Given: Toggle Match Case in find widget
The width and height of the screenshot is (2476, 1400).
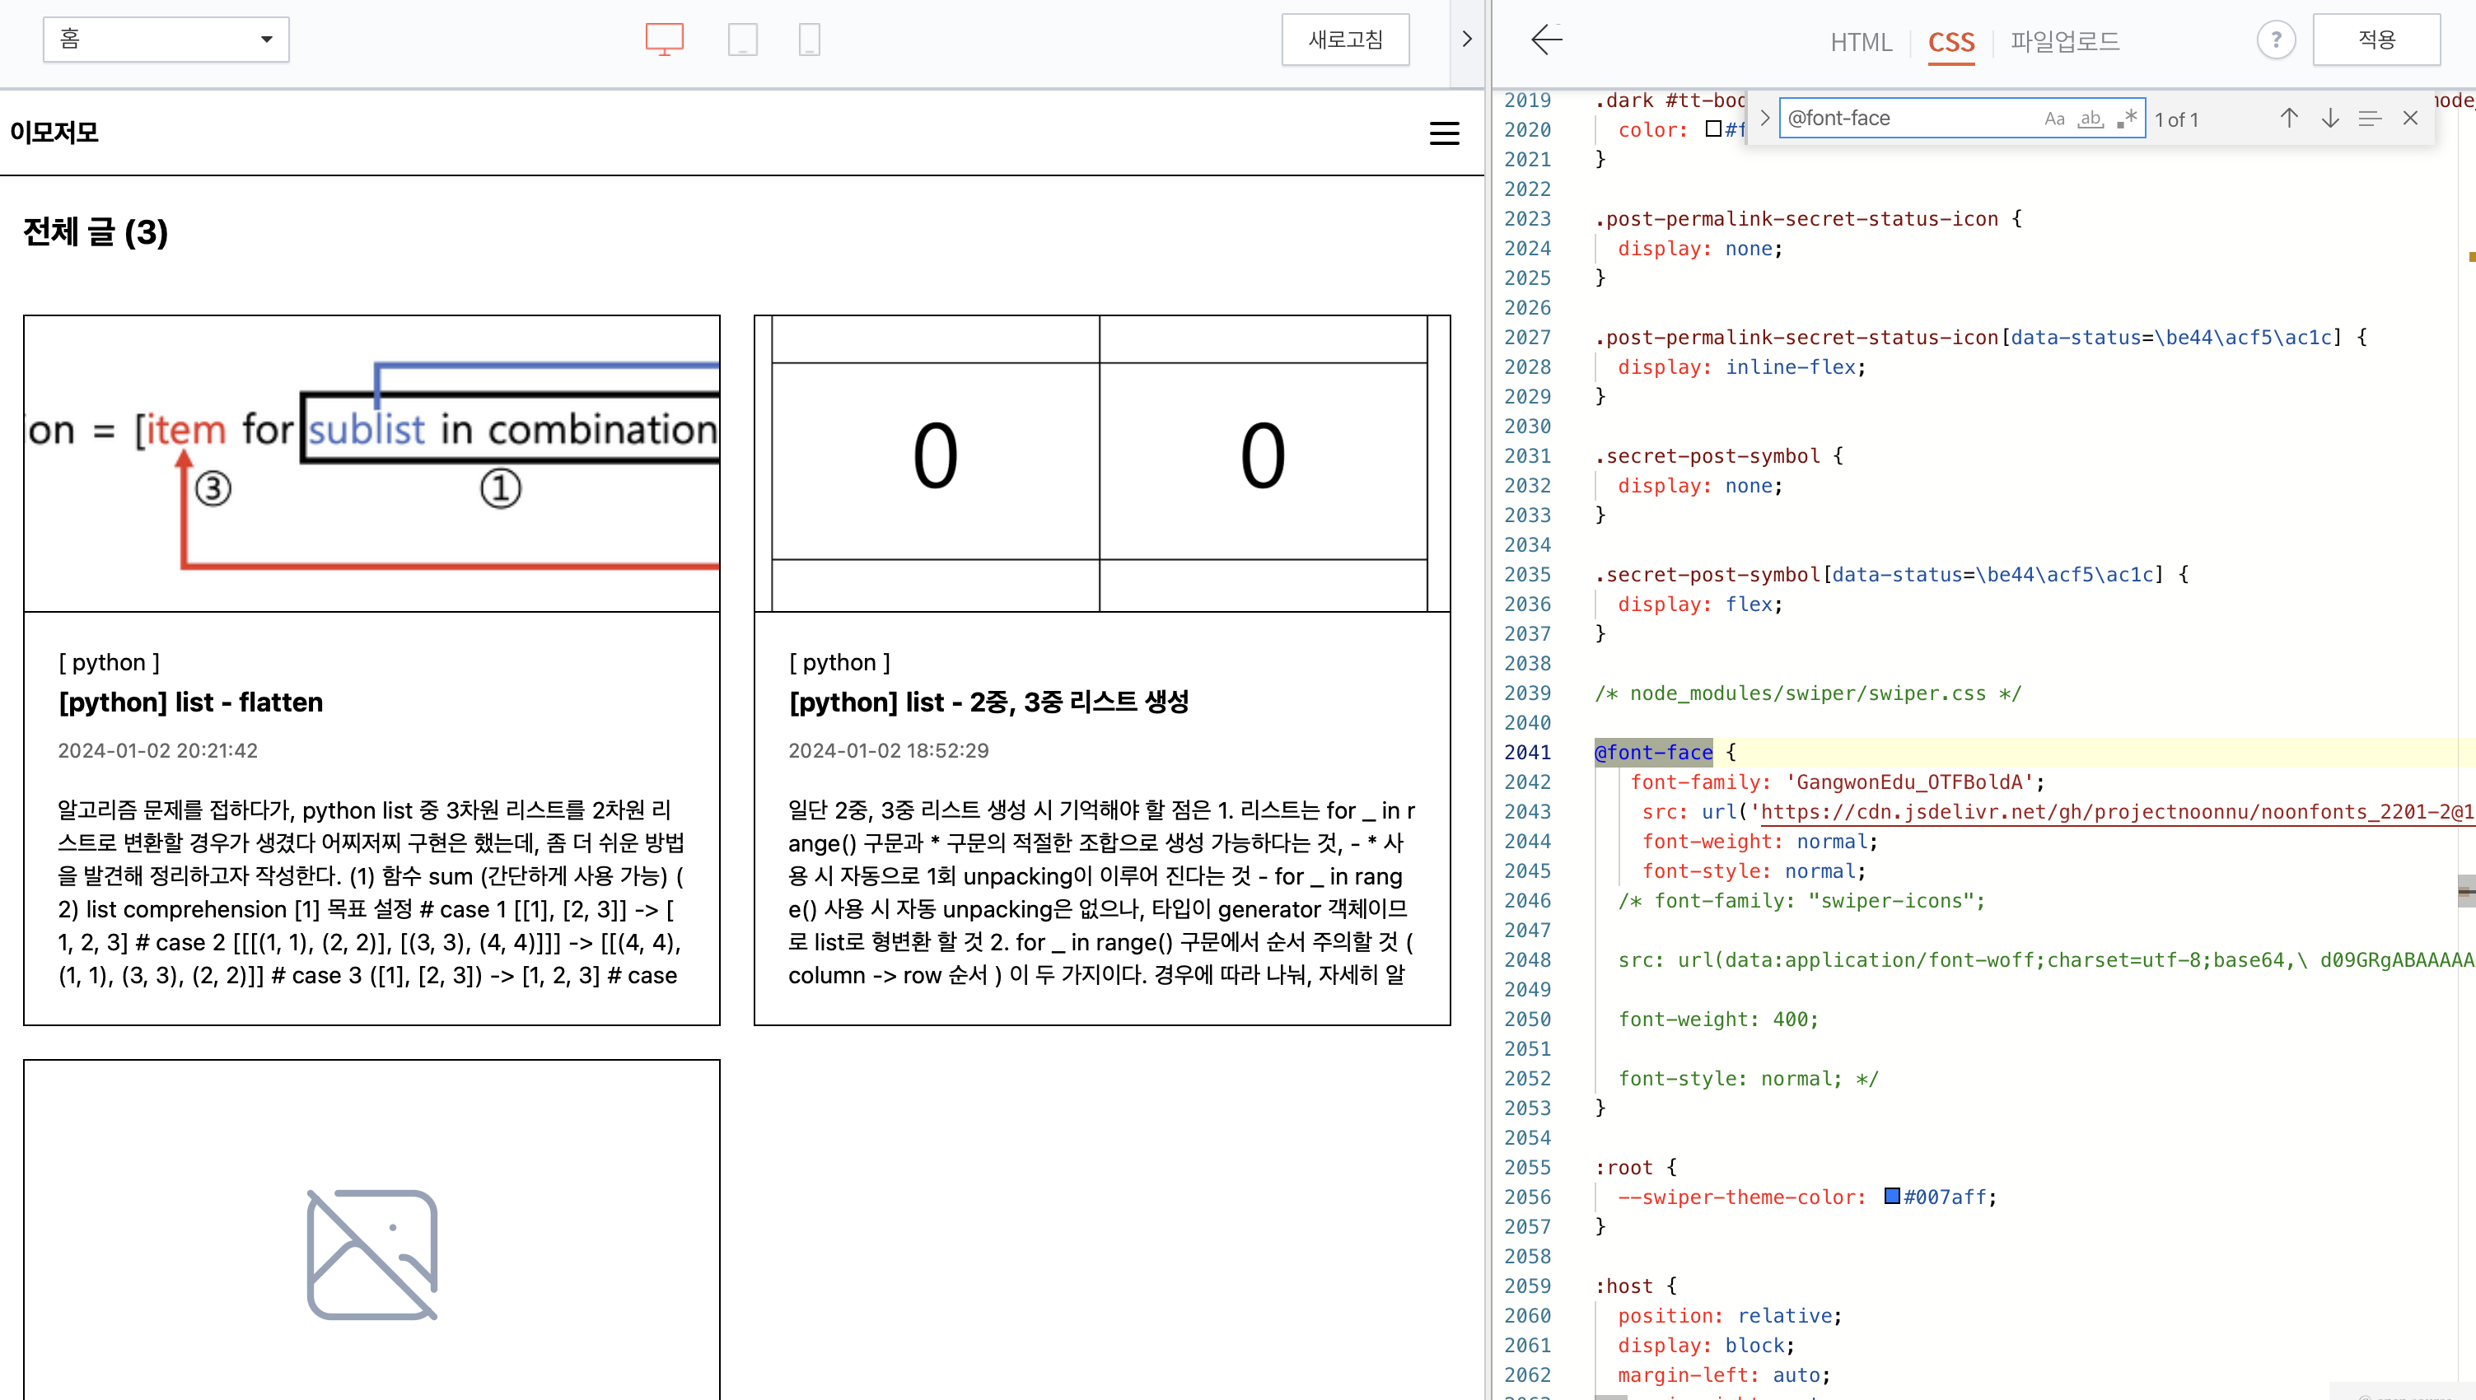Looking at the screenshot, I should (2054, 119).
